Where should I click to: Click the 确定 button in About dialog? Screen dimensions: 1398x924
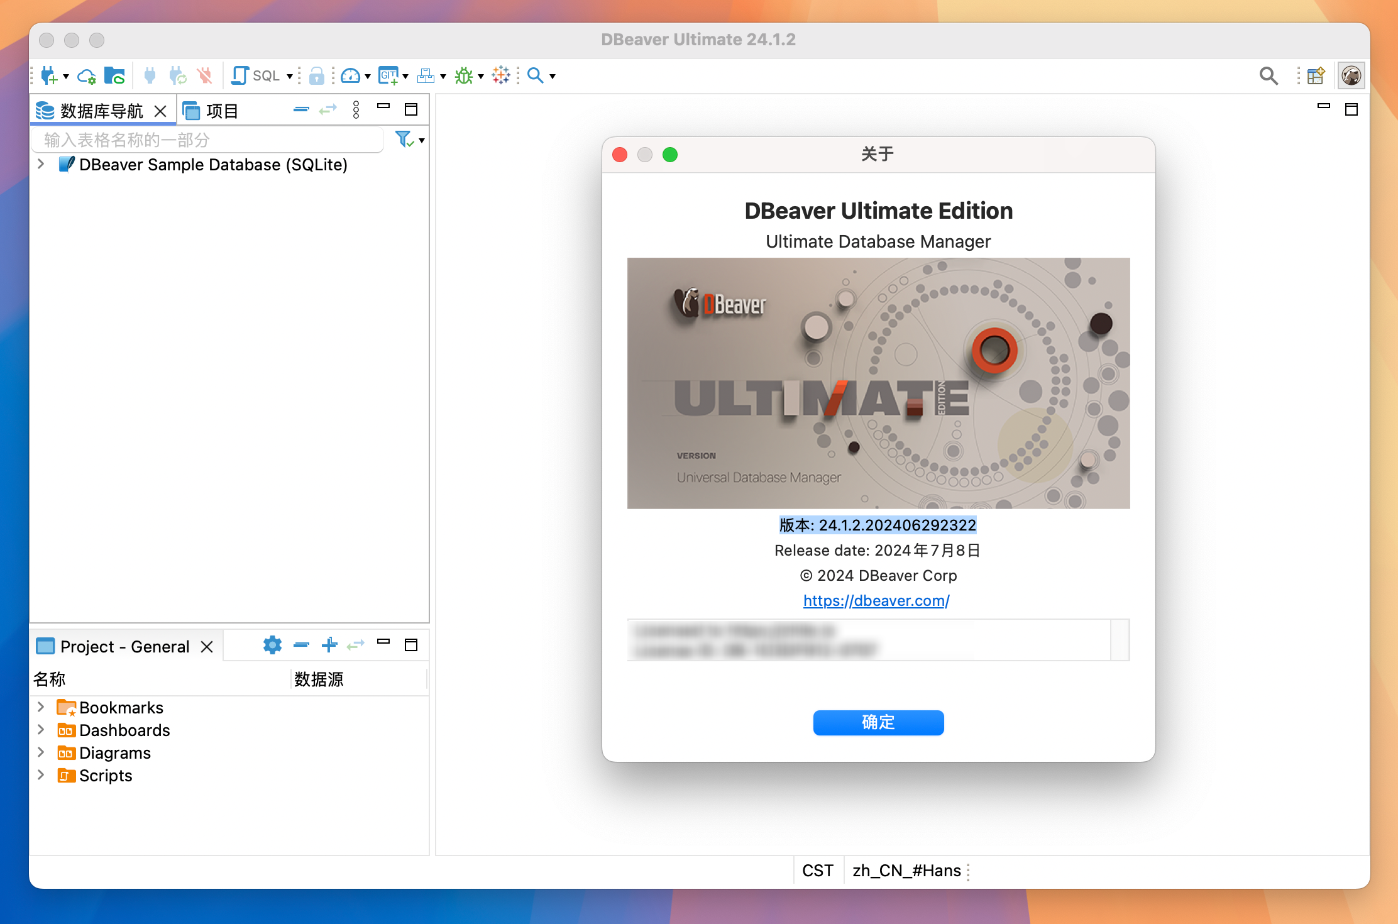pyautogui.click(x=878, y=722)
